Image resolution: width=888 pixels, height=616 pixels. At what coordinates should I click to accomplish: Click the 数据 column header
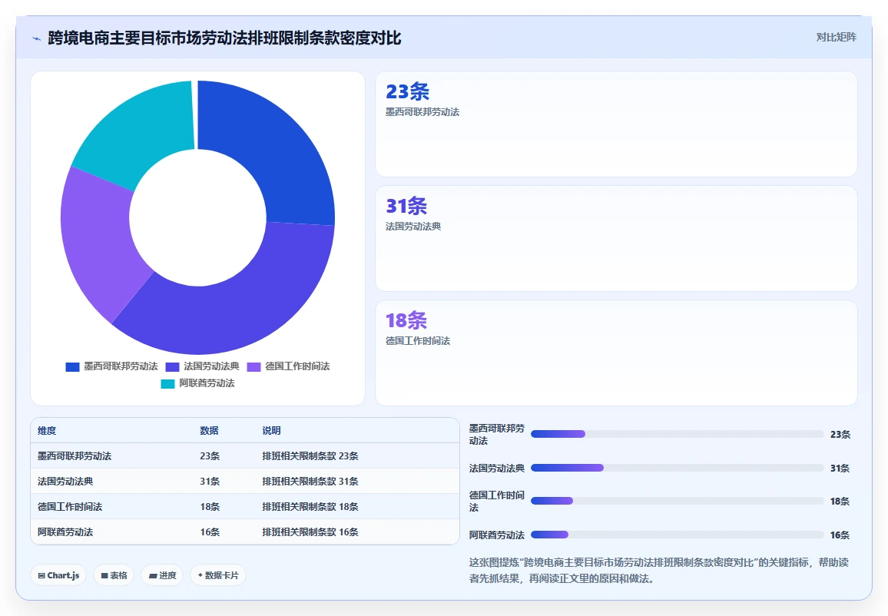[209, 431]
